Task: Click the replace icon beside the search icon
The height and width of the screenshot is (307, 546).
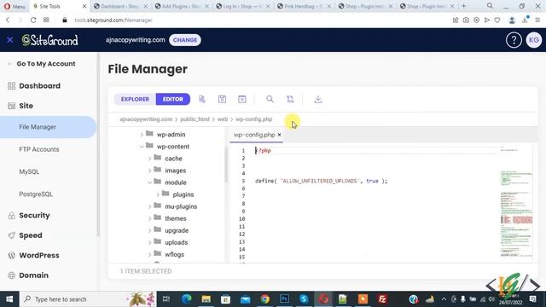Action: tap(290, 99)
